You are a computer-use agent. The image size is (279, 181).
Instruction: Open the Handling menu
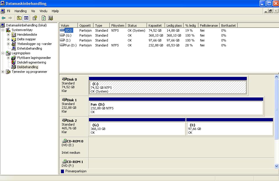pos(20,11)
